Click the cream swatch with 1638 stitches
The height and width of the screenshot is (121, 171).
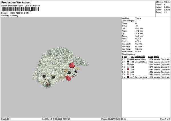(x=128, y=67)
